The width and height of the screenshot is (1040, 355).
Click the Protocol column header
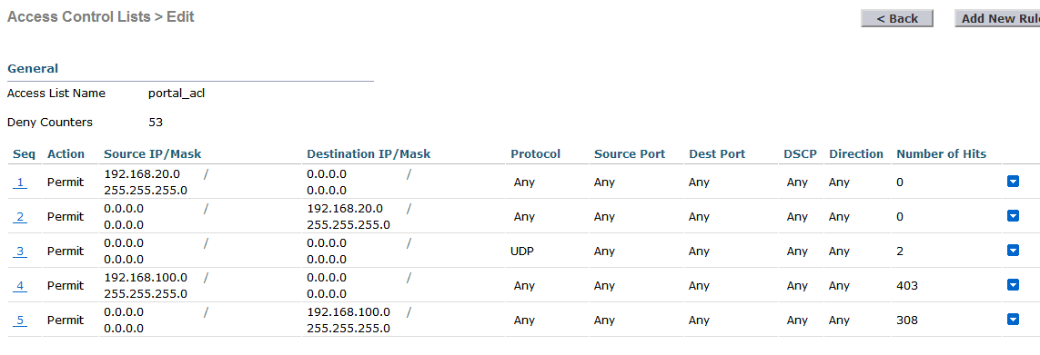click(x=535, y=153)
